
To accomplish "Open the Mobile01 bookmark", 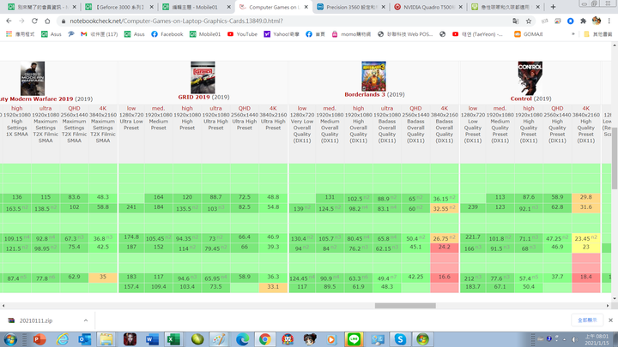I will coord(205,34).
